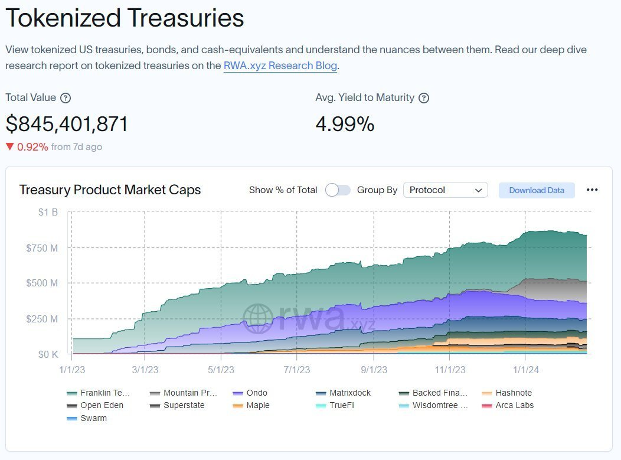Open the RWA.xyz Research Blog link

tap(280, 66)
